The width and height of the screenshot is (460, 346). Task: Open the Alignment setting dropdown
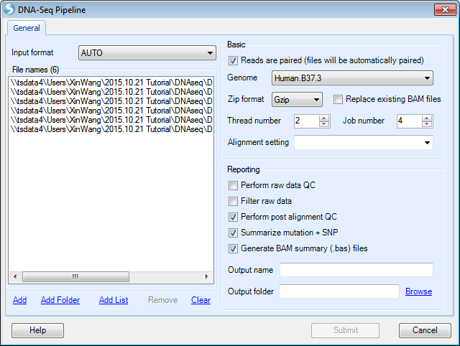(363, 142)
